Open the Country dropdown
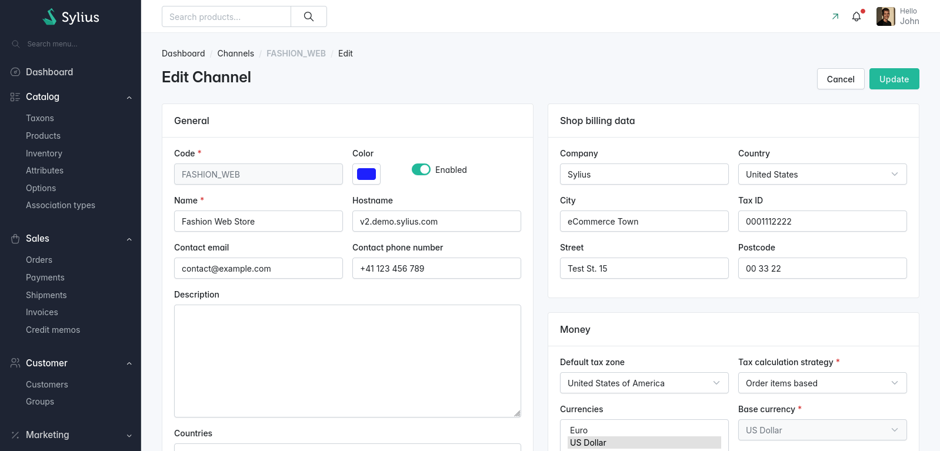This screenshot has width=940, height=451. (822, 174)
